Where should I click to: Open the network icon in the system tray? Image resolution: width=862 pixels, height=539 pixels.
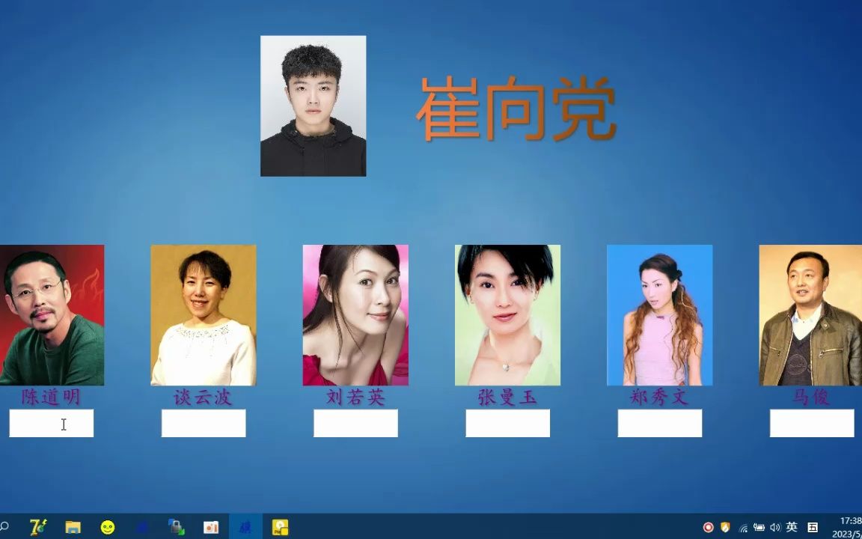click(743, 526)
